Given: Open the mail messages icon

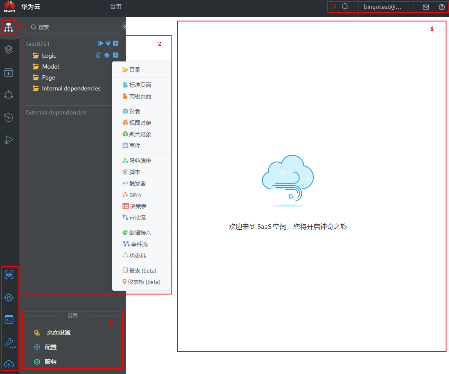Looking at the screenshot, I should (x=426, y=7).
